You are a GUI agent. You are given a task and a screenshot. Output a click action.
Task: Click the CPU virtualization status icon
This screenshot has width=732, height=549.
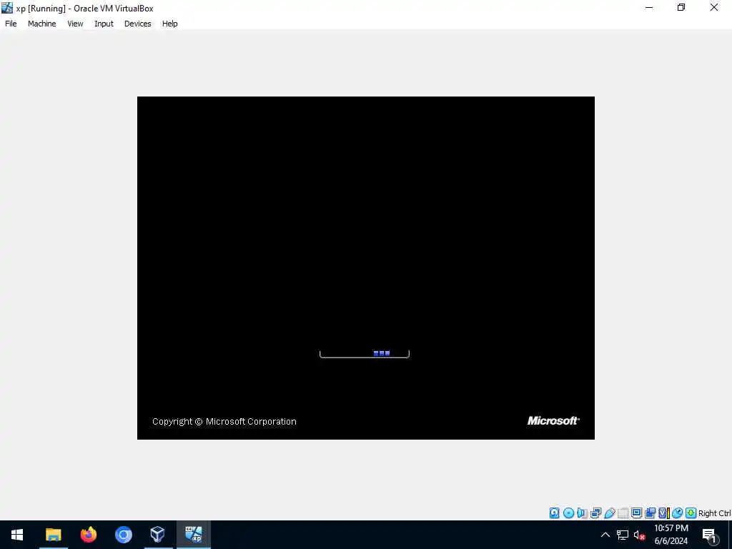[664, 513]
